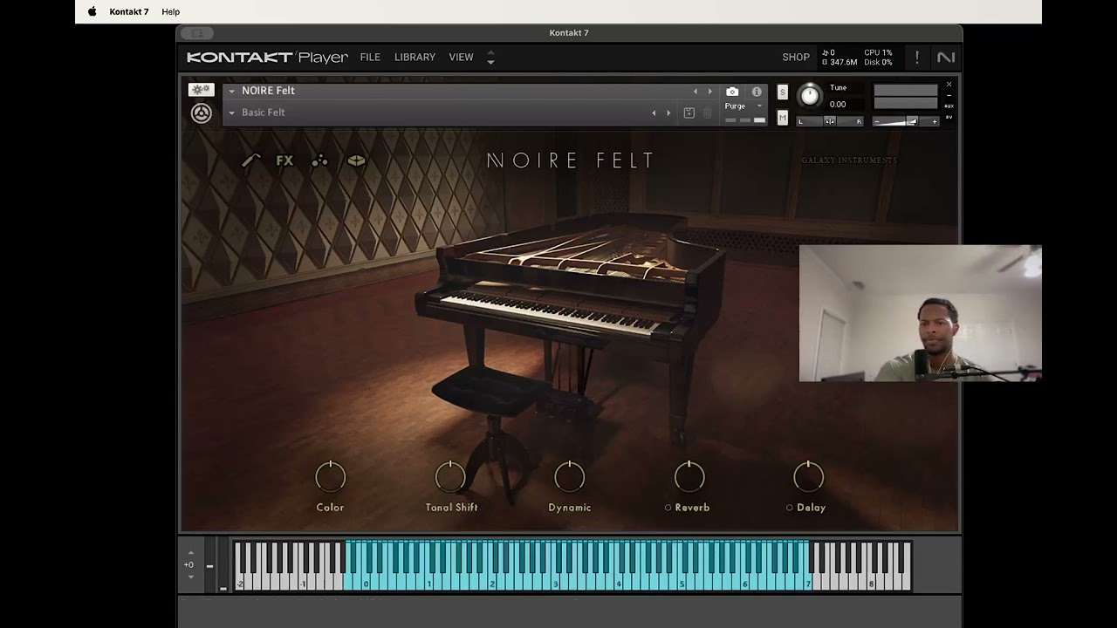This screenshot has width=1117, height=628.
Task: Click the volume minus button
Action: click(x=876, y=121)
